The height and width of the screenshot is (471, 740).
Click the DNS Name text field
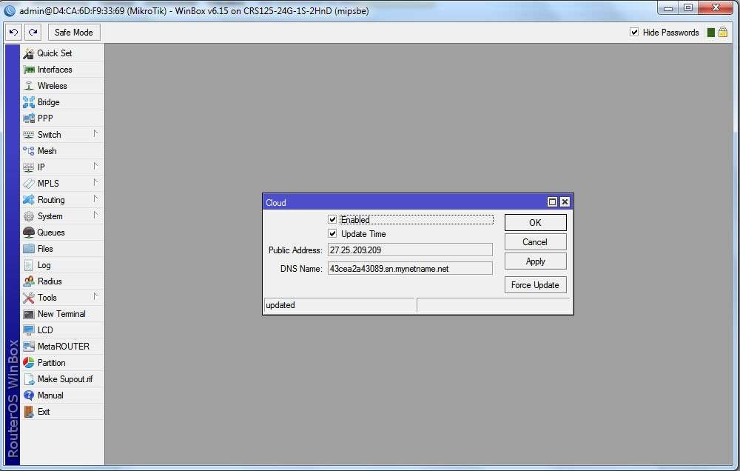[x=410, y=269]
